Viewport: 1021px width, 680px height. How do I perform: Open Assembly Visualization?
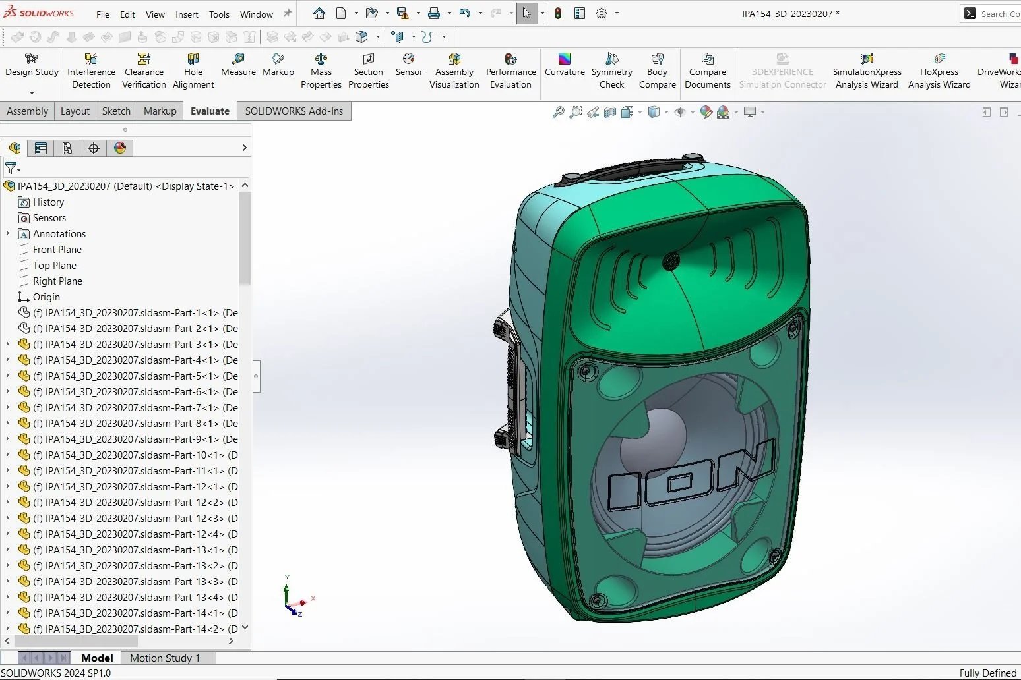(x=454, y=71)
